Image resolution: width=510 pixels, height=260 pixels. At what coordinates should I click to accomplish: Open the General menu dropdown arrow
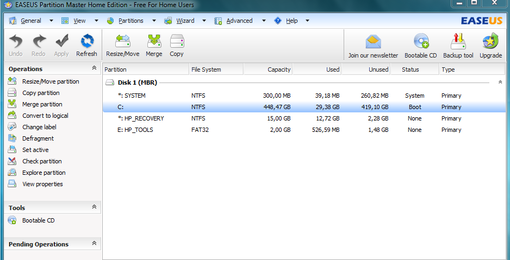pyautogui.click(x=52, y=21)
